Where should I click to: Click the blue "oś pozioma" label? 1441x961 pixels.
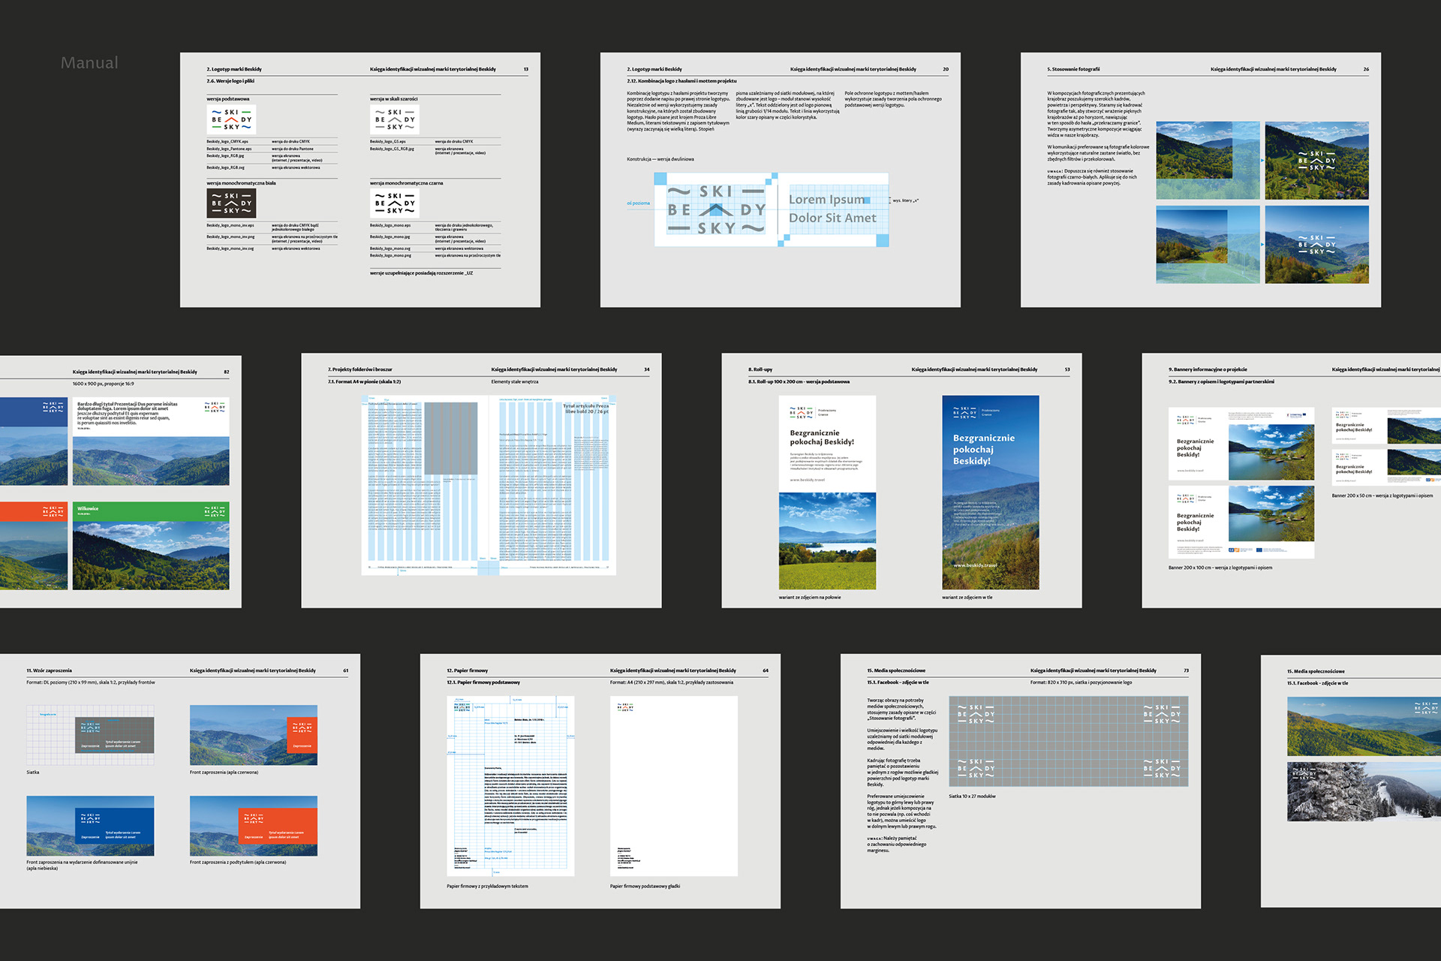tap(639, 203)
